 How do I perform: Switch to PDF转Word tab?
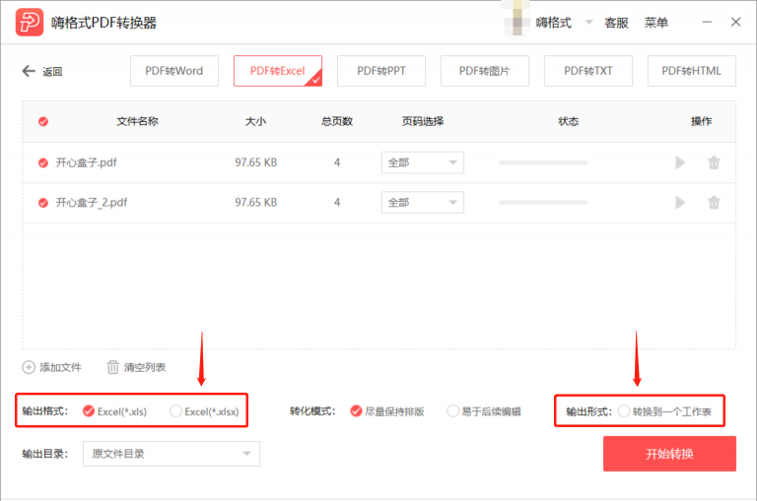[174, 71]
